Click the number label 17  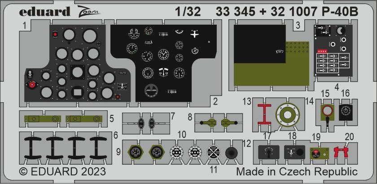267,136
